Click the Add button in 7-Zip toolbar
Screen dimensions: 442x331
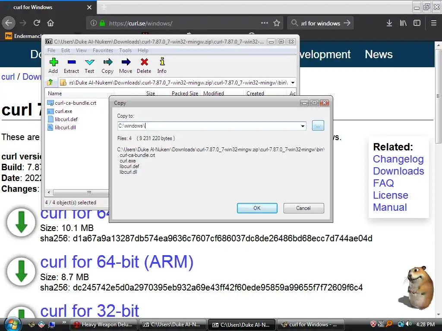pos(53,66)
